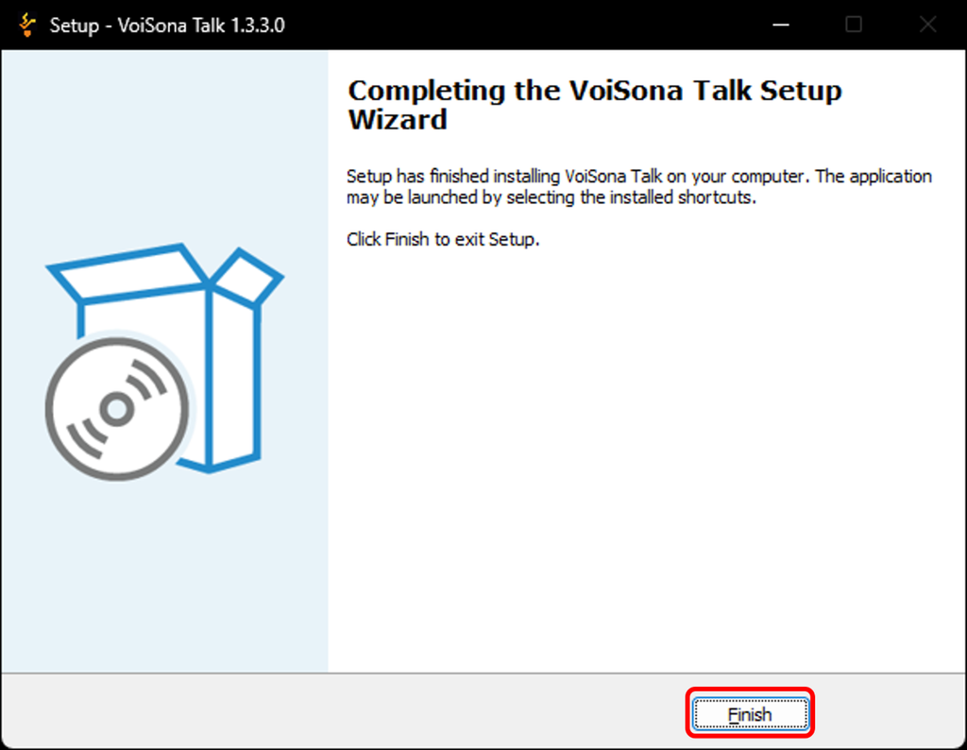Click the Finish button to exit Setup
Viewport: 967px width, 750px height.
pyautogui.click(x=750, y=713)
